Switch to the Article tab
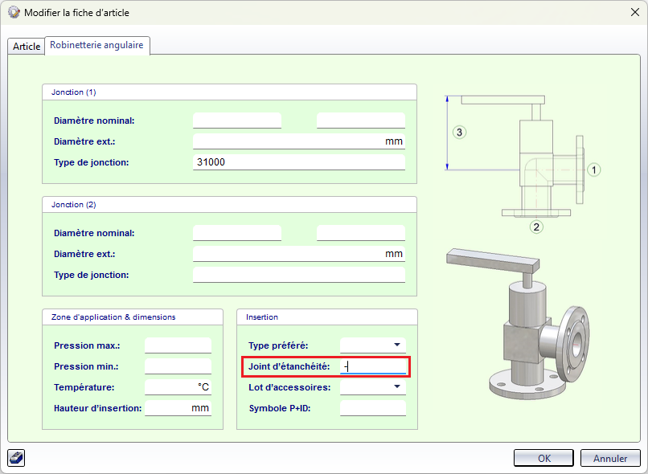 tap(27, 47)
